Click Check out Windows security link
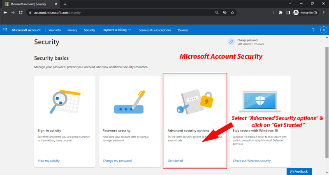Viewport: 329px width, 175px height. tap(252, 161)
